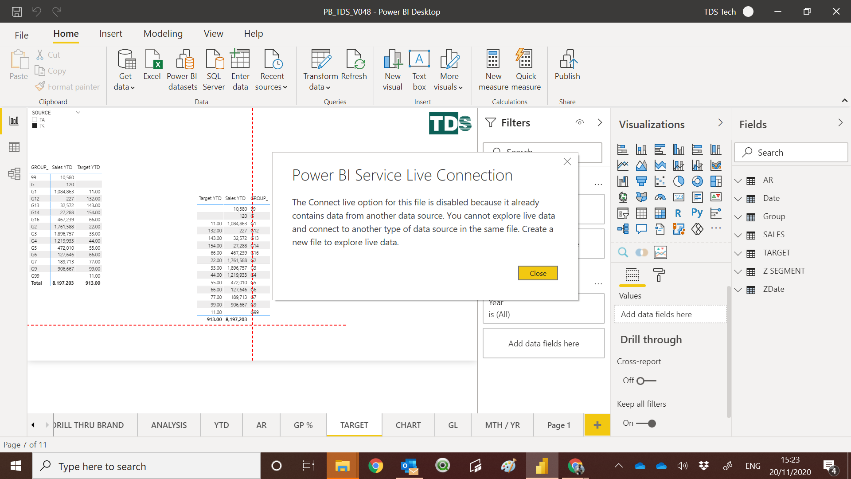This screenshot has height=479, width=851.
Task: Select the KPI visualization icon
Action: (x=716, y=197)
